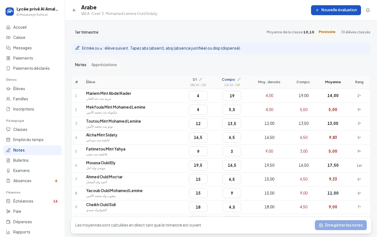Click the Moyenne column header

pyautogui.click(x=333, y=82)
